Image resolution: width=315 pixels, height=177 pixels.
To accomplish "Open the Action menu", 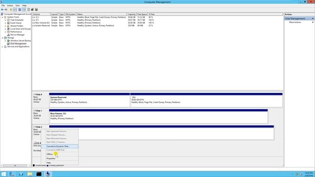I will tap(10, 5).
